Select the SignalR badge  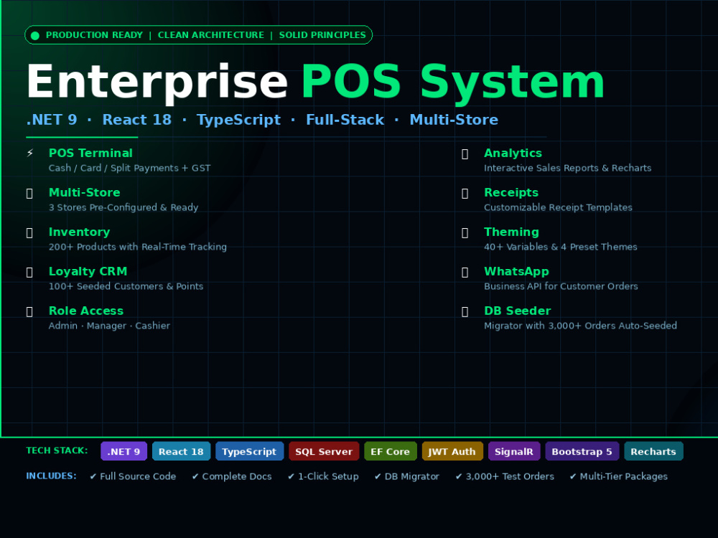(514, 451)
